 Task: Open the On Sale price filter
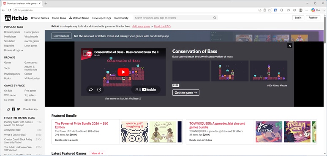pos(8,91)
